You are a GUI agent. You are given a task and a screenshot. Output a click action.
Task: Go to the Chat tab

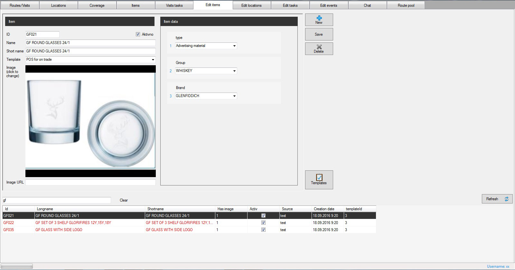(367, 5)
